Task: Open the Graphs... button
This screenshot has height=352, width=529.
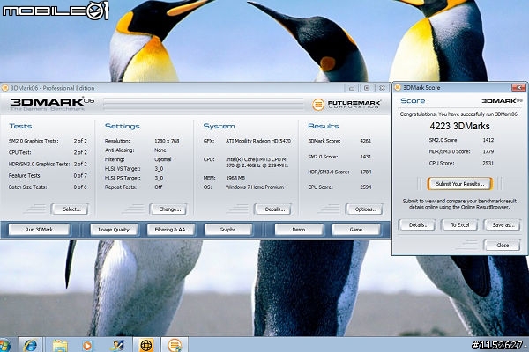Action: 228,230
